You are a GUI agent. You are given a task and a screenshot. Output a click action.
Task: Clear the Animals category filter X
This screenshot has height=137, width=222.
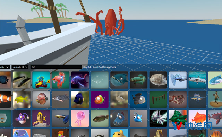pyautogui.click(x=23, y=67)
